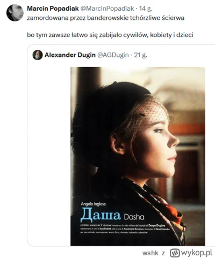Open the 14 g. tweet timestamp
215x258 pixels.
146,9
